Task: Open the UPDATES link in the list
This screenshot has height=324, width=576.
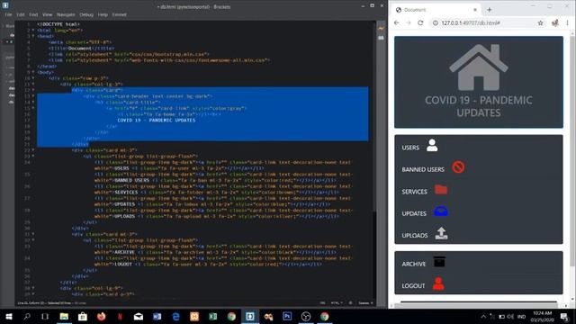Action: click(x=414, y=213)
